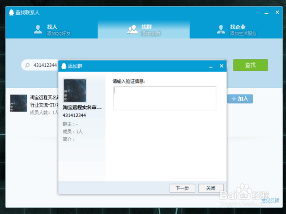The image size is (286, 214).
Task: Click the suited-person icon beside 找企业
Action: tap(221, 29)
